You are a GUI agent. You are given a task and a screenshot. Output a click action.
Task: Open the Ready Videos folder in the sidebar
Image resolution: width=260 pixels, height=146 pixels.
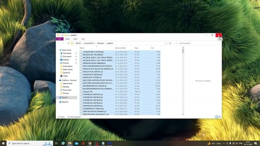(x=68, y=69)
